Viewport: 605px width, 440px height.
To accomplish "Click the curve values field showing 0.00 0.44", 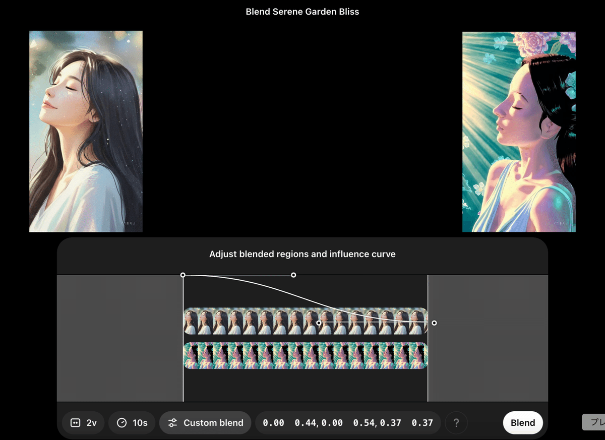I will (348, 423).
